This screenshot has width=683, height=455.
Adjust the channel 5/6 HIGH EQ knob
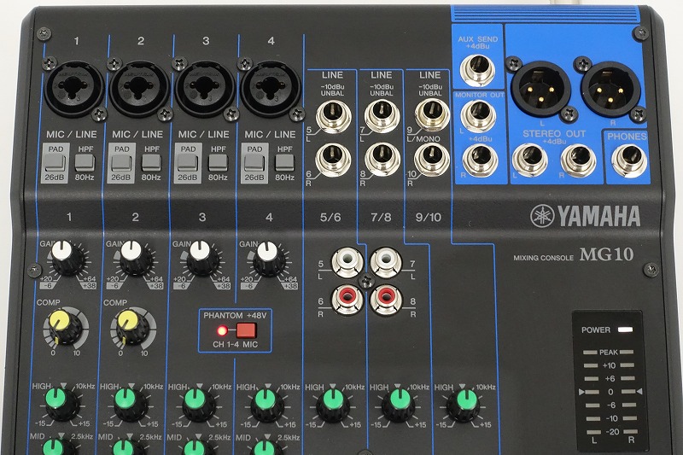pos(333,405)
